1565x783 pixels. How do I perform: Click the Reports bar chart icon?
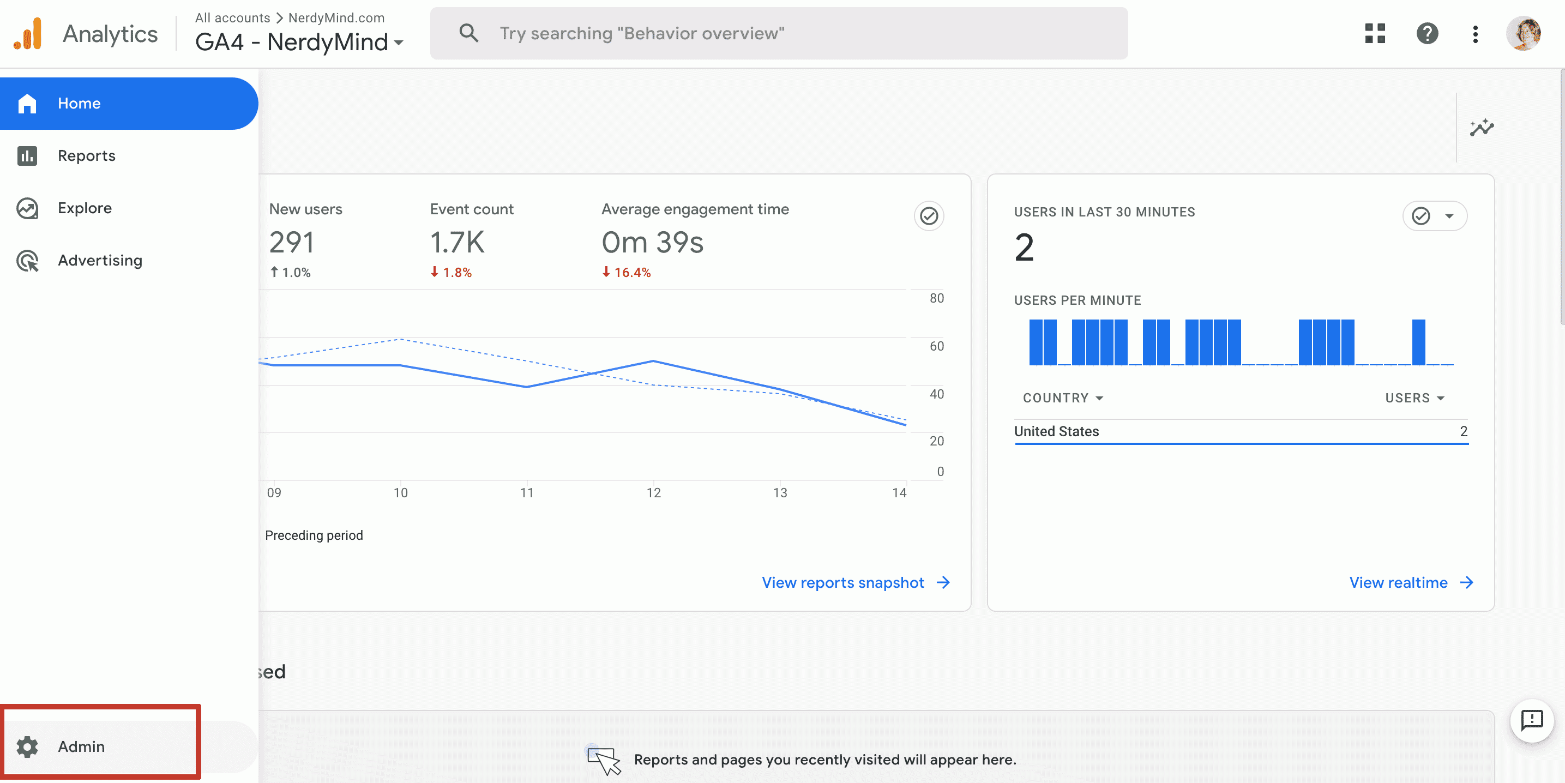[x=27, y=156]
